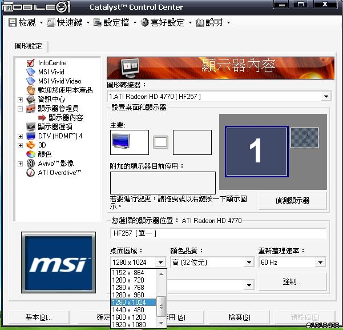Select the primary display monitor icon under 主要
This screenshot has width=343, height=330.
[x=120, y=141]
